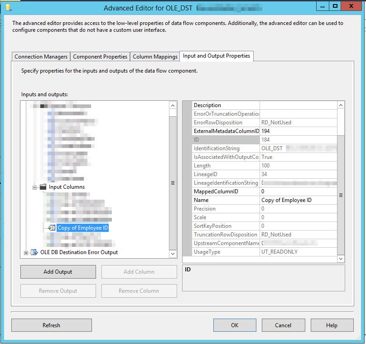Select the LineageID property row
The height and width of the screenshot is (344, 366).
265,174
